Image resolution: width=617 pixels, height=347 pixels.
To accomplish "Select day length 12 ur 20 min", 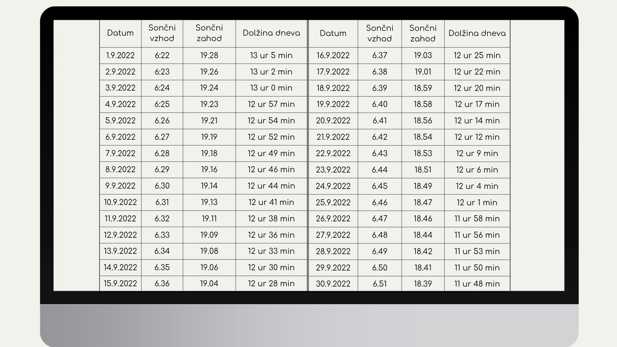I will [x=477, y=88].
